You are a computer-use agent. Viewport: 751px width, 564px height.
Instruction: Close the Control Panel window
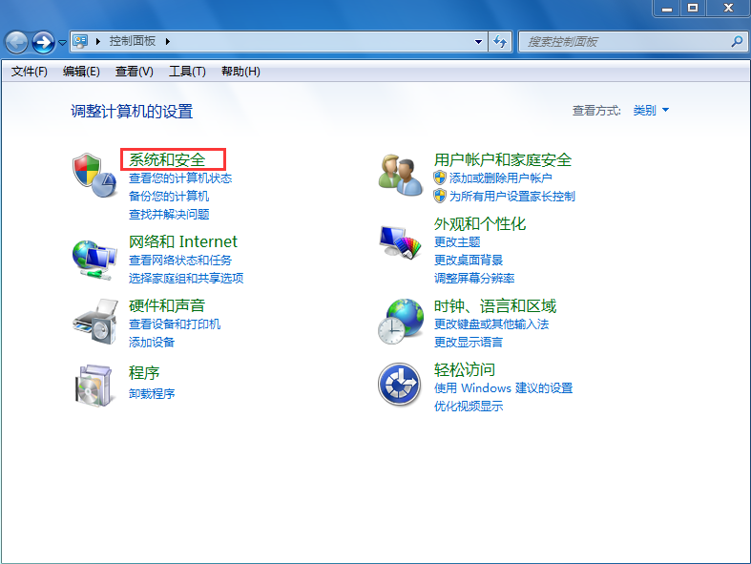[x=728, y=9]
